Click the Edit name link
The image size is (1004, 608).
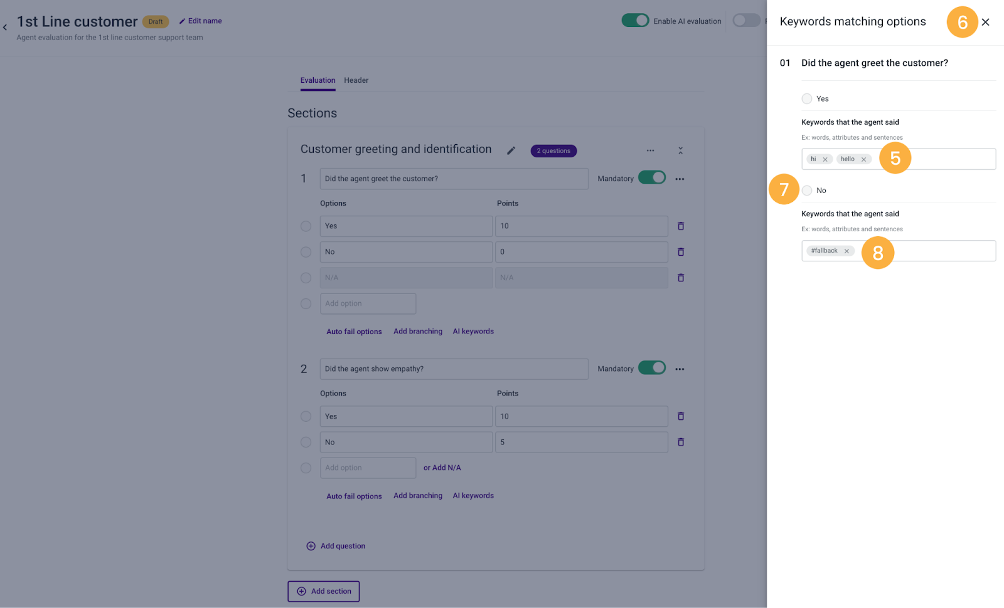pyautogui.click(x=205, y=21)
